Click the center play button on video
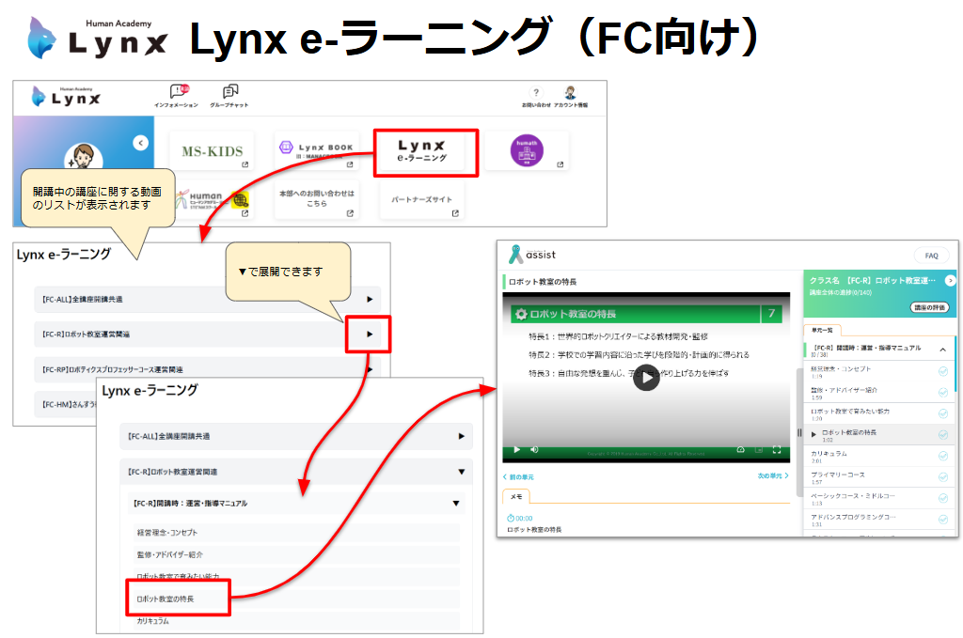The width and height of the screenshot is (963, 638). coord(645,377)
